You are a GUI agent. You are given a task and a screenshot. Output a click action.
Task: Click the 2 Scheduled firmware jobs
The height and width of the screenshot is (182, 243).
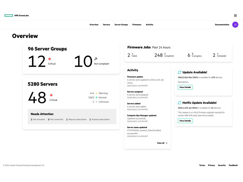219,55
